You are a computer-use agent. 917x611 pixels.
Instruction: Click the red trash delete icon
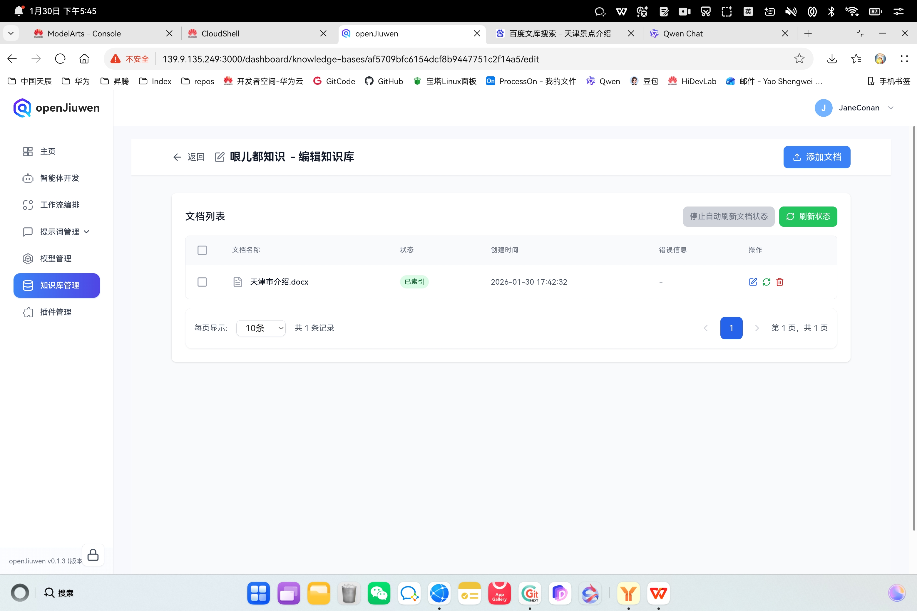[779, 282]
